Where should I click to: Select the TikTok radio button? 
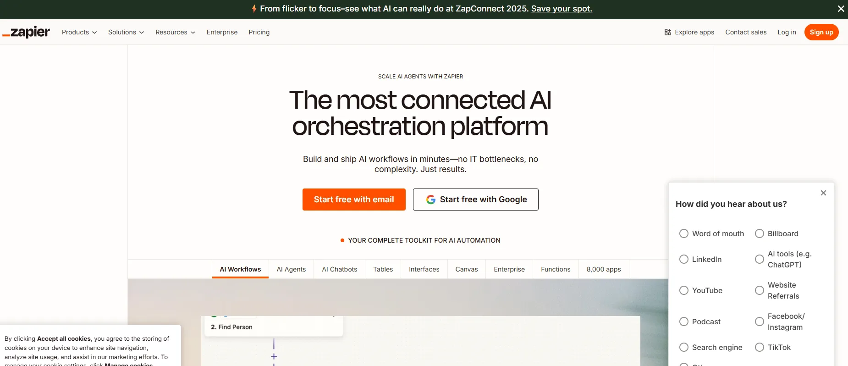(x=760, y=347)
